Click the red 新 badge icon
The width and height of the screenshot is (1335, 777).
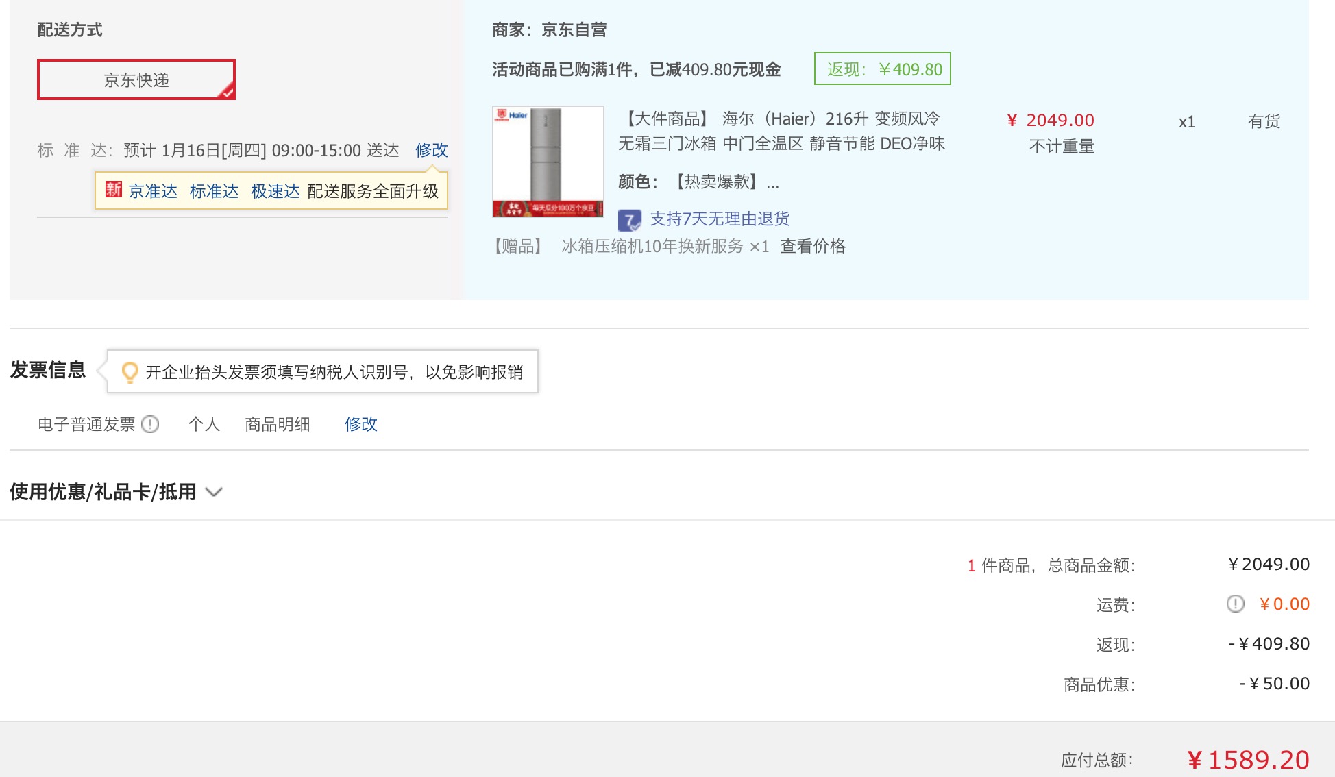point(114,190)
